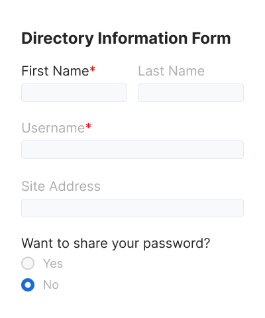Focus the Username text box
Viewport: 265px width, 318px height.
coord(132,150)
